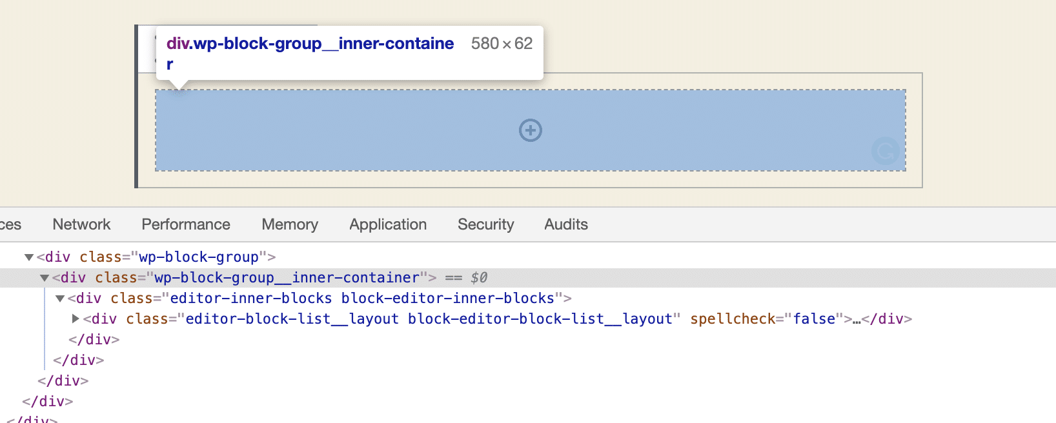Expand the editor-block-list__layout div
Image resolution: width=1056 pixels, height=423 pixels.
[76, 319]
